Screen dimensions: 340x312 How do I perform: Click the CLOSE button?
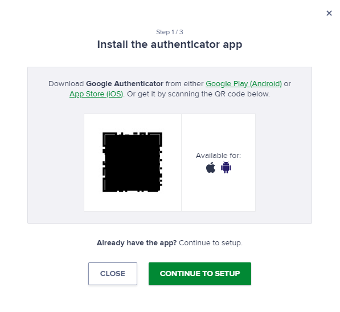113,274
